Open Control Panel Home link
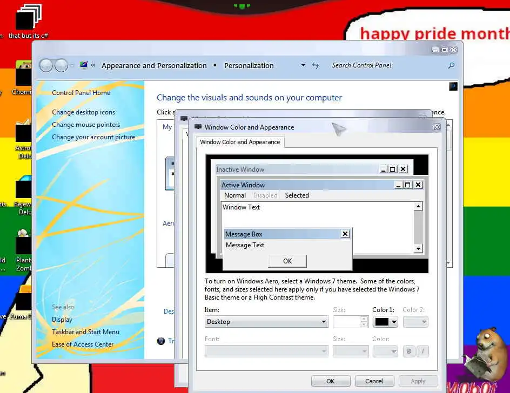This screenshot has height=393, width=510. (81, 93)
